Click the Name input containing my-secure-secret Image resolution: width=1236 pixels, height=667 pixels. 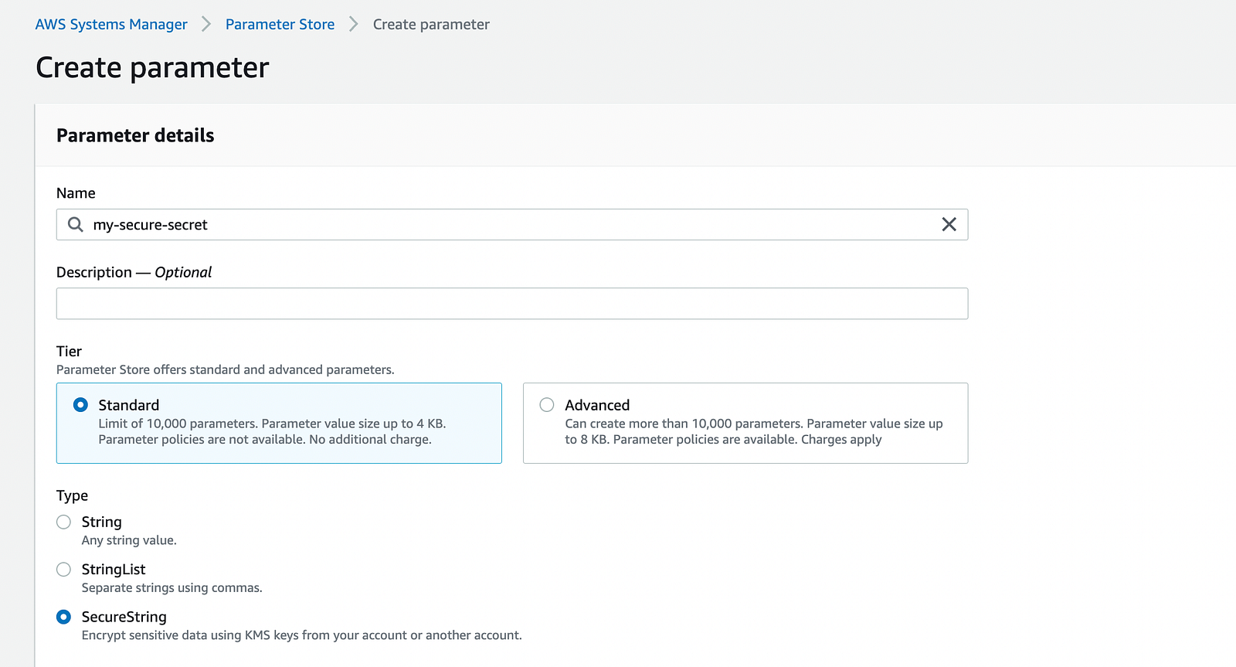511,224
